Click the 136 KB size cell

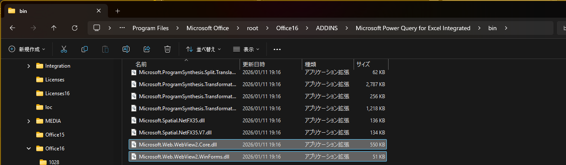point(378,120)
